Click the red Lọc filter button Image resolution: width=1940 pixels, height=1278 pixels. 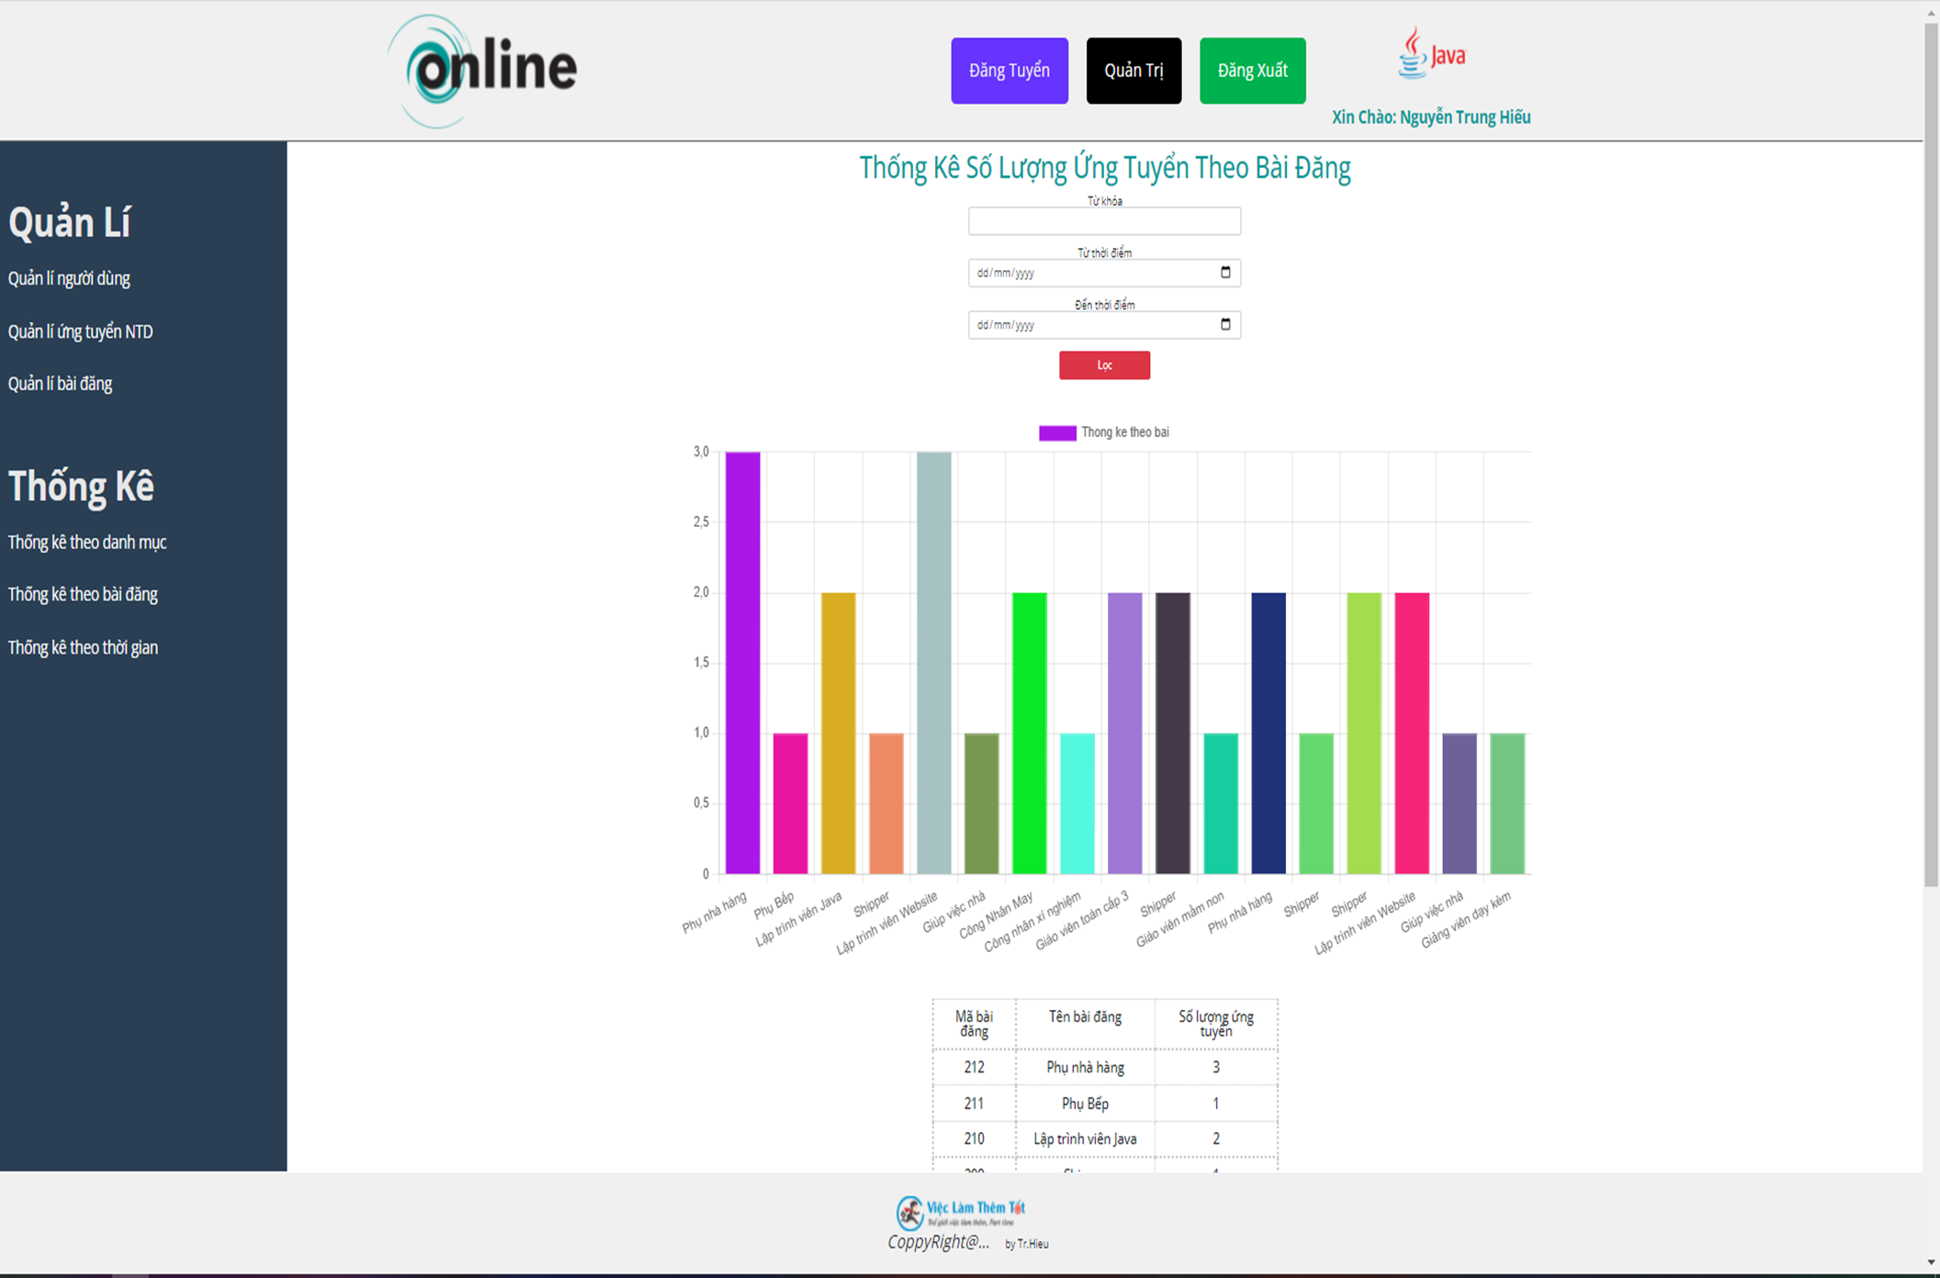click(1104, 365)
